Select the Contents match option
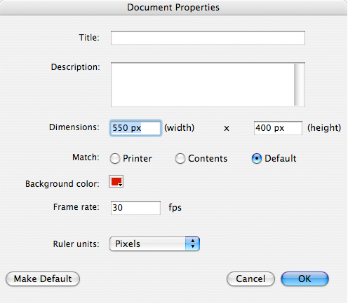The image size is (348, 303). (180, 159)
